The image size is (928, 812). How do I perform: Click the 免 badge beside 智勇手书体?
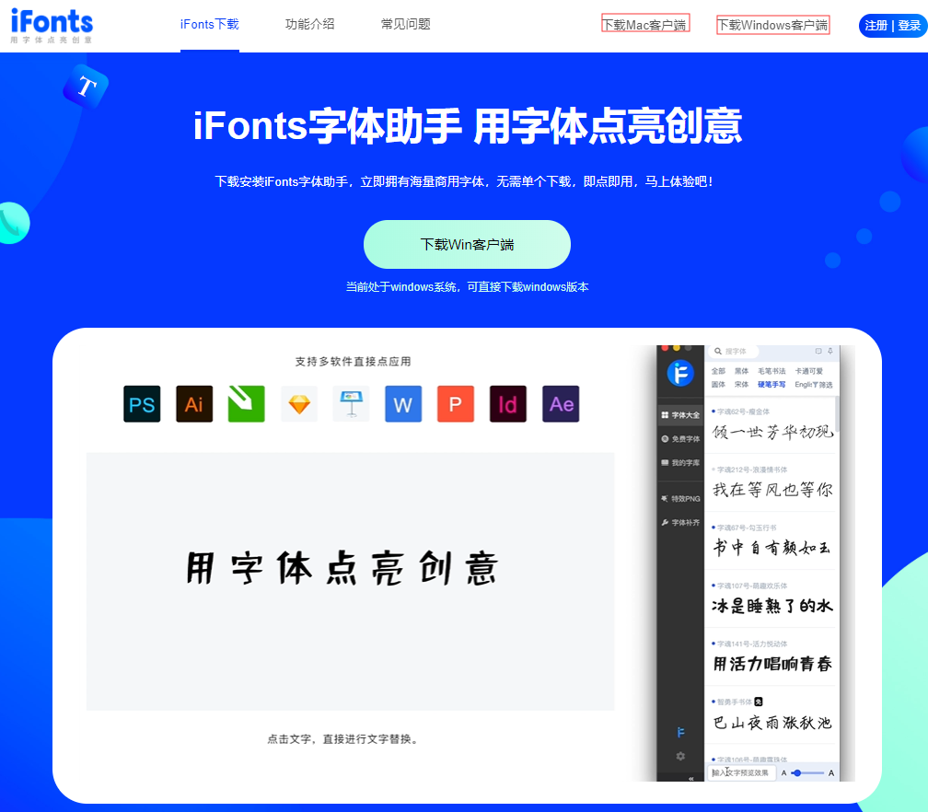tap(759, 702)
